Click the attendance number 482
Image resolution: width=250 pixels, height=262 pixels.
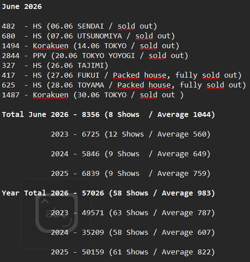tap(8, 26)
